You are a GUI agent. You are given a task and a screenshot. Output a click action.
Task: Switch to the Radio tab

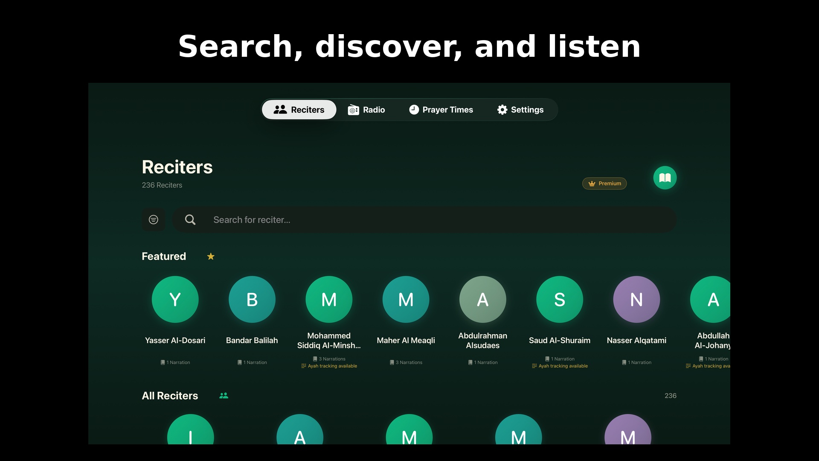click(x=366, y=110)
